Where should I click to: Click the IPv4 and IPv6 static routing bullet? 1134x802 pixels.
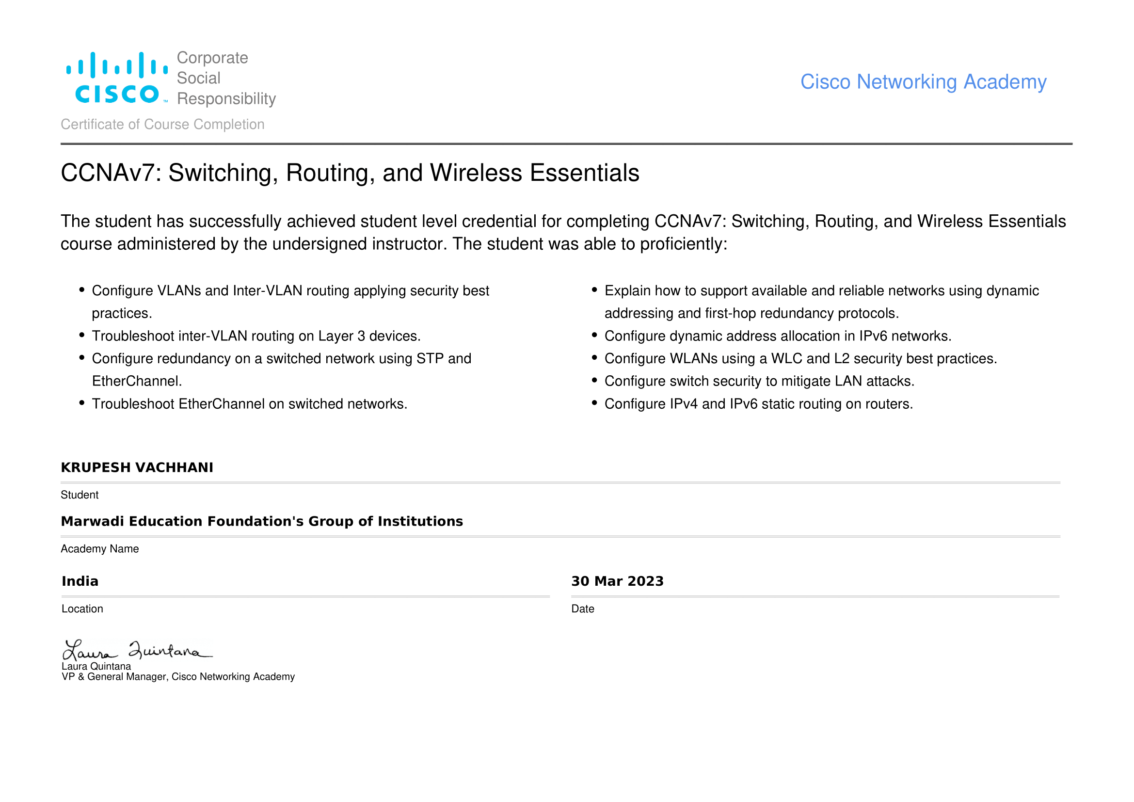[x=758, y=404]
